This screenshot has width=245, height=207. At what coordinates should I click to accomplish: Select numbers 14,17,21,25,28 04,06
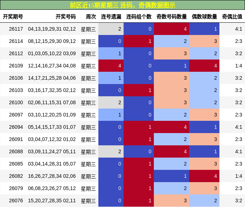52,78
